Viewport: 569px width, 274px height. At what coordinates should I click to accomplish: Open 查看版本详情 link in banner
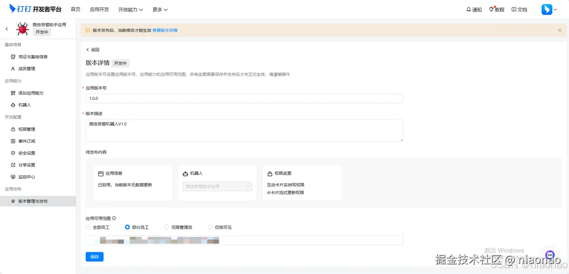click(164, 30)
